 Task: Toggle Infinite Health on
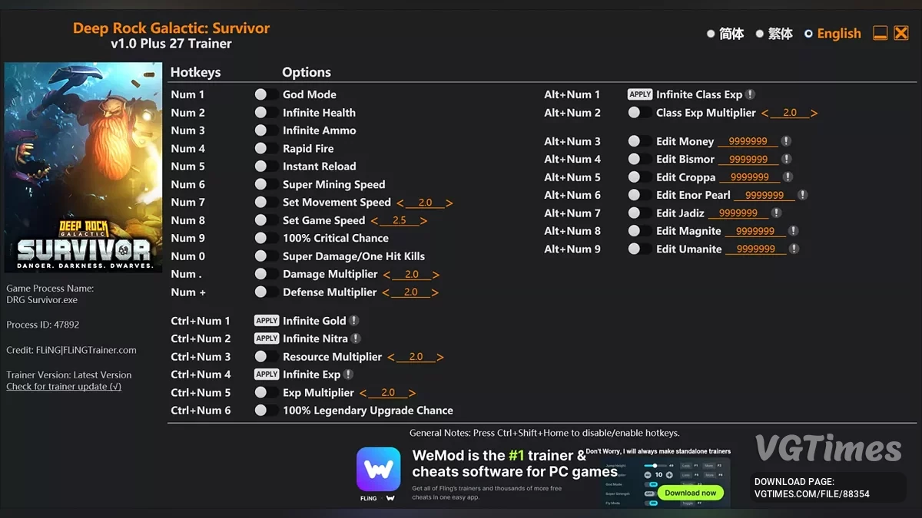pos(266,112)
